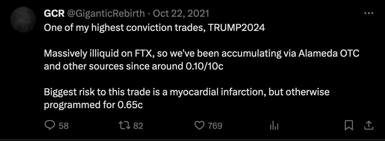The width and height of the screenshot is (385, 141).
Task: Open the three-dot more options menu
Action: tap(369, 13)
